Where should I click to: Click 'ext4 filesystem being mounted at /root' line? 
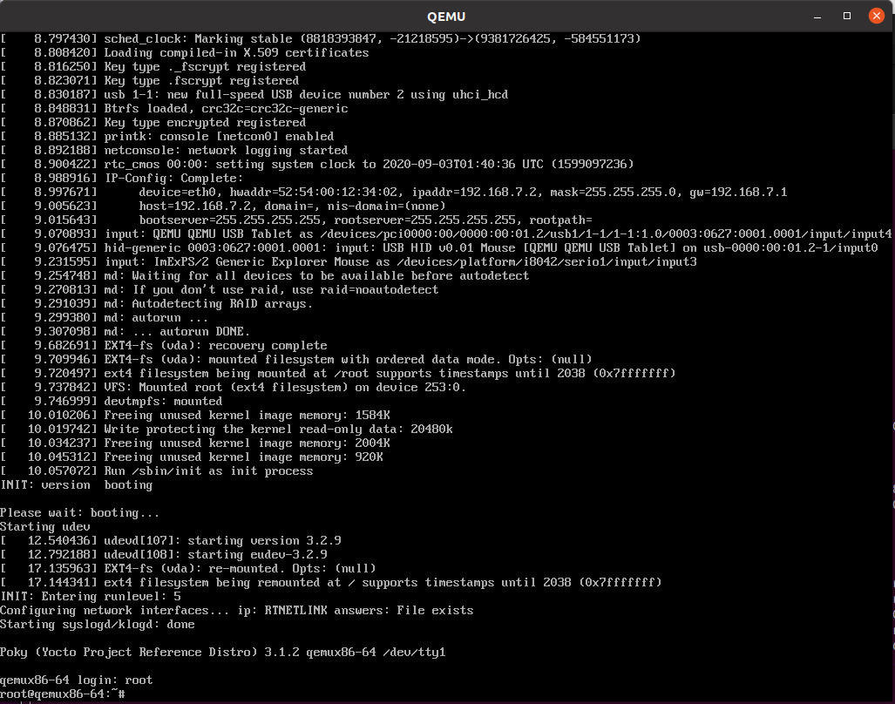click(338, 373)
